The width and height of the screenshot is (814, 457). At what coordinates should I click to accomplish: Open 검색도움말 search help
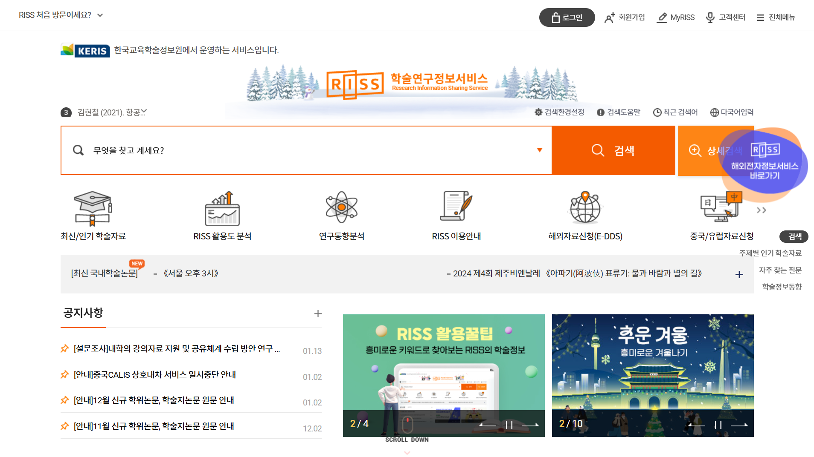click(x=619, y=112)
